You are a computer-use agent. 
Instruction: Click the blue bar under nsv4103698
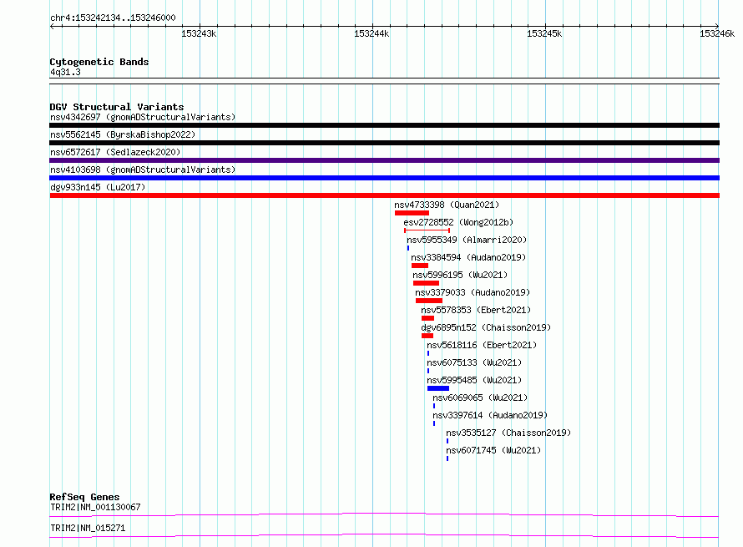coord(384,178)
